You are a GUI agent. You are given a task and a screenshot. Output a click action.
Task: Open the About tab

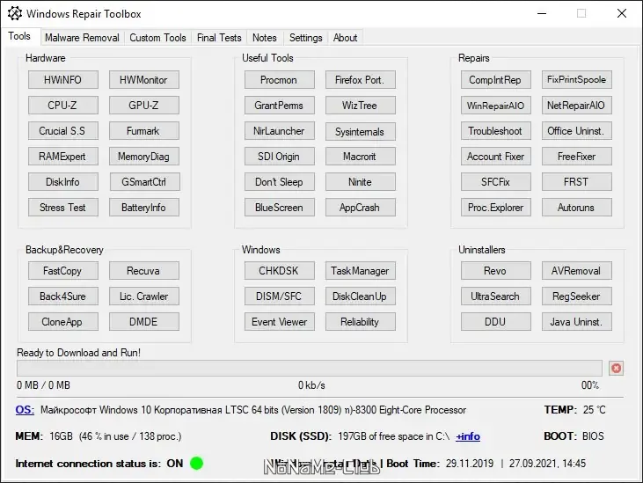click(x=345, y=38)
